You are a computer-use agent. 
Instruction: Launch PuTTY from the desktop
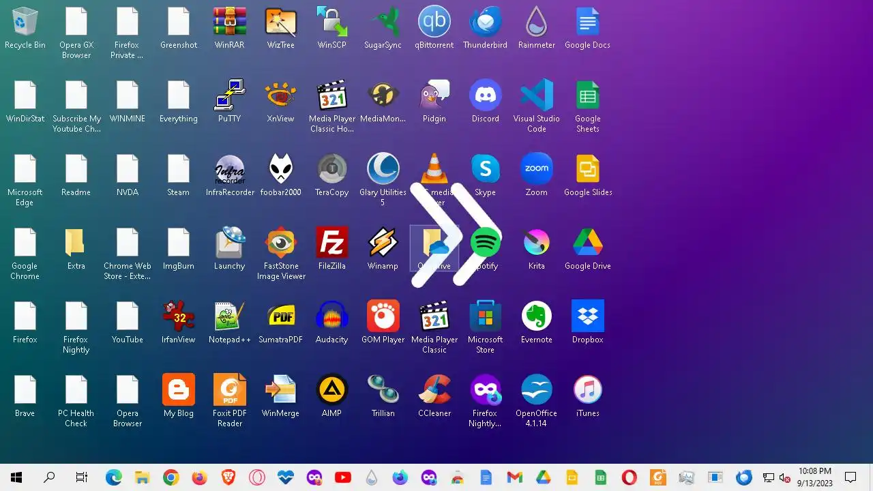click(229, 102)
